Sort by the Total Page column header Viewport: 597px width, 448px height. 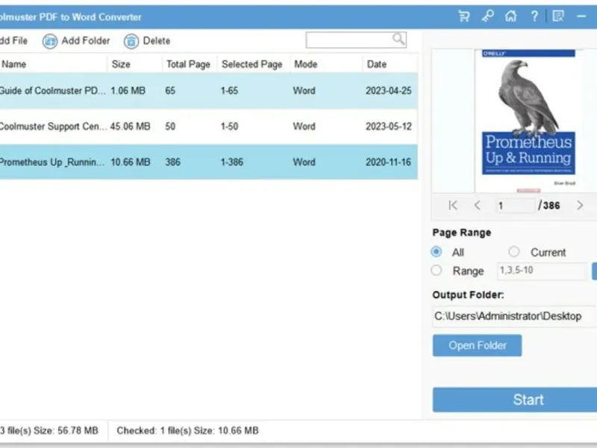point(190,64)
